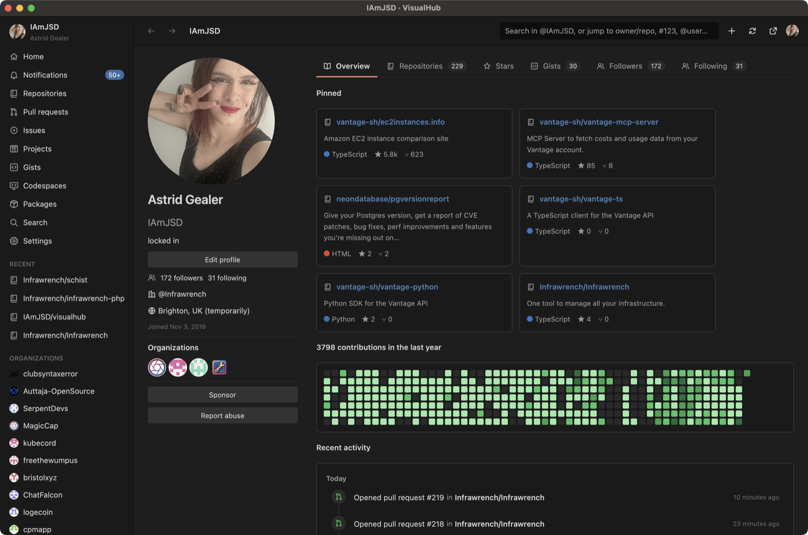Open Settings in the sidebar

pos(67,241)
